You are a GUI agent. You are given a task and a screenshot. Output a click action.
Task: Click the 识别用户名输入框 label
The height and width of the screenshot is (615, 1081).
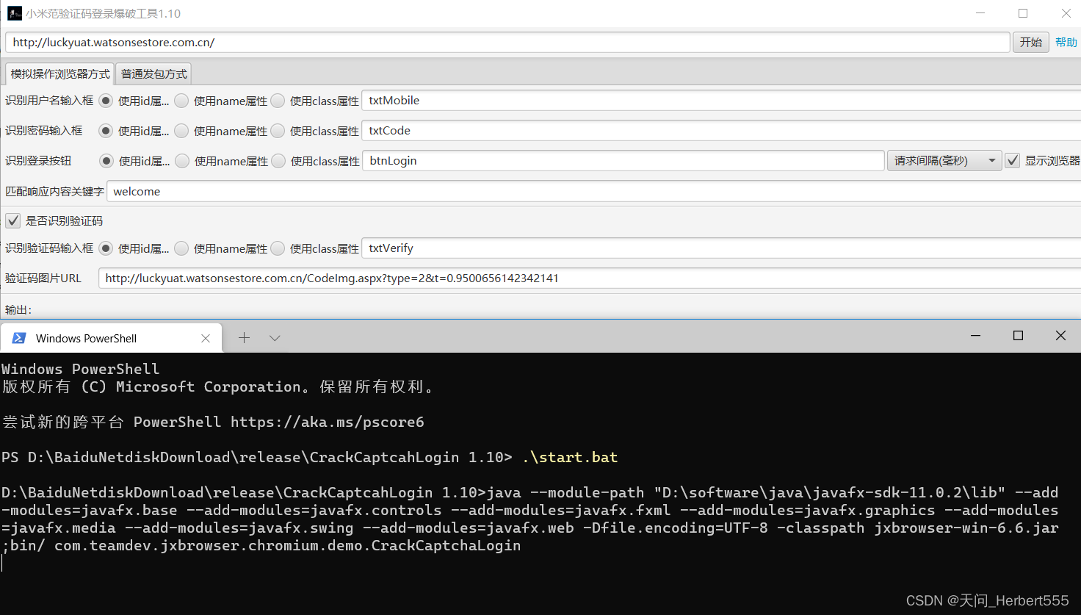[x=49, y=101]
